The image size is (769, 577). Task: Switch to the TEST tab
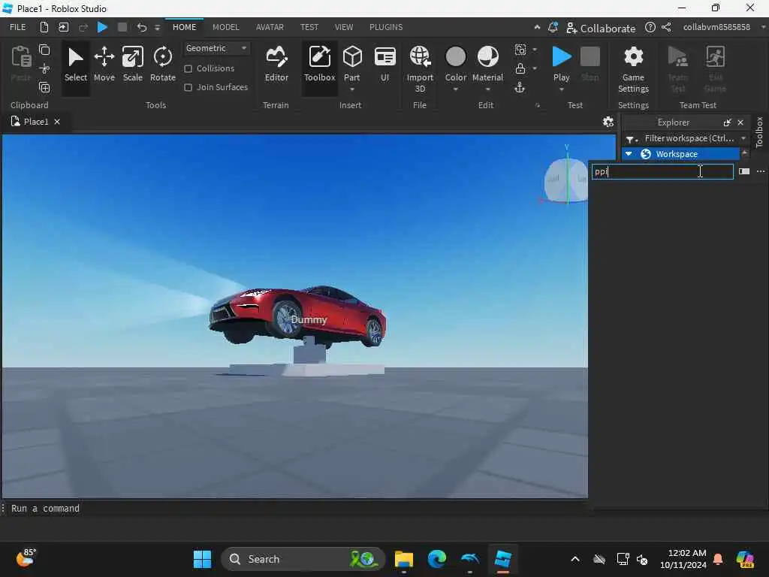309,27
